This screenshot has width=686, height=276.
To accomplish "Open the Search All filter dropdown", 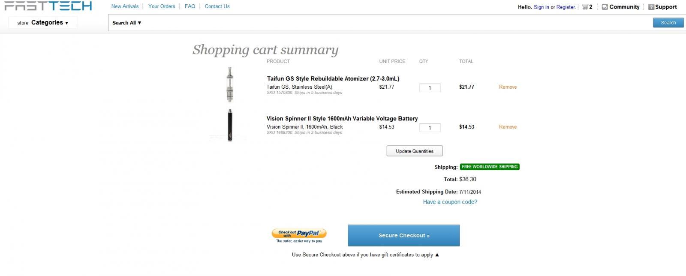I will (x=127, y=23).
